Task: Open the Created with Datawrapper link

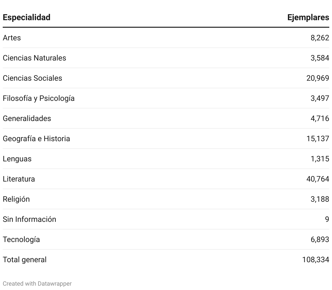Action: click(37, 284)
